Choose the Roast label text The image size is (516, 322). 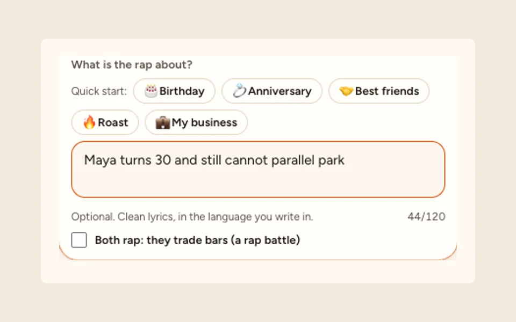tap(113, 122)
